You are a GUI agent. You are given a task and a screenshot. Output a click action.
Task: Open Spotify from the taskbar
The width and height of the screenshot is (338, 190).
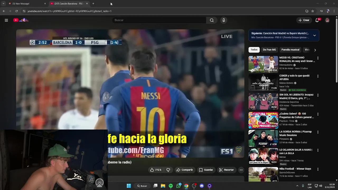(x=171, y=186)
